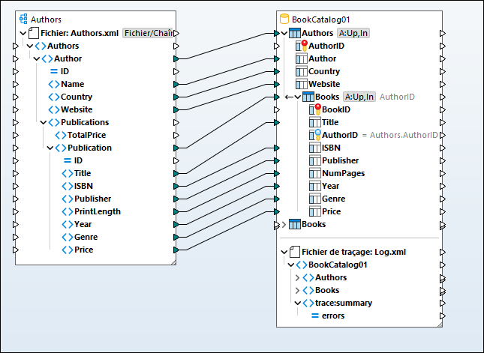Click the errors attribute icon
The image size is (484, 353).
(x=315, y=316)
